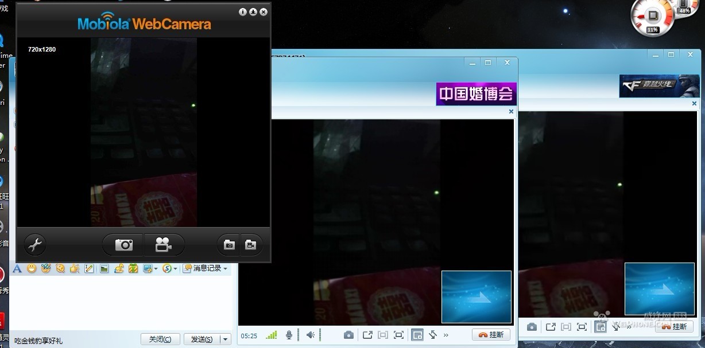Screen dimensions: 705x348
Task: Toggle microphone mute in front video call
Action: coord(289,335)
